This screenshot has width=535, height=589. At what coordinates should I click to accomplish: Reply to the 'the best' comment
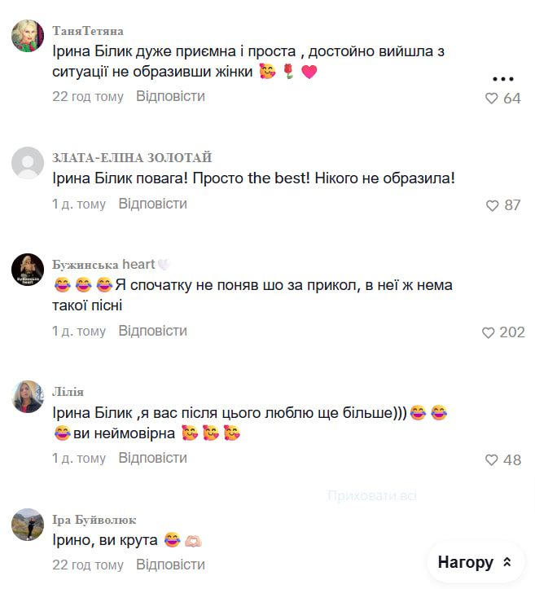153,204
